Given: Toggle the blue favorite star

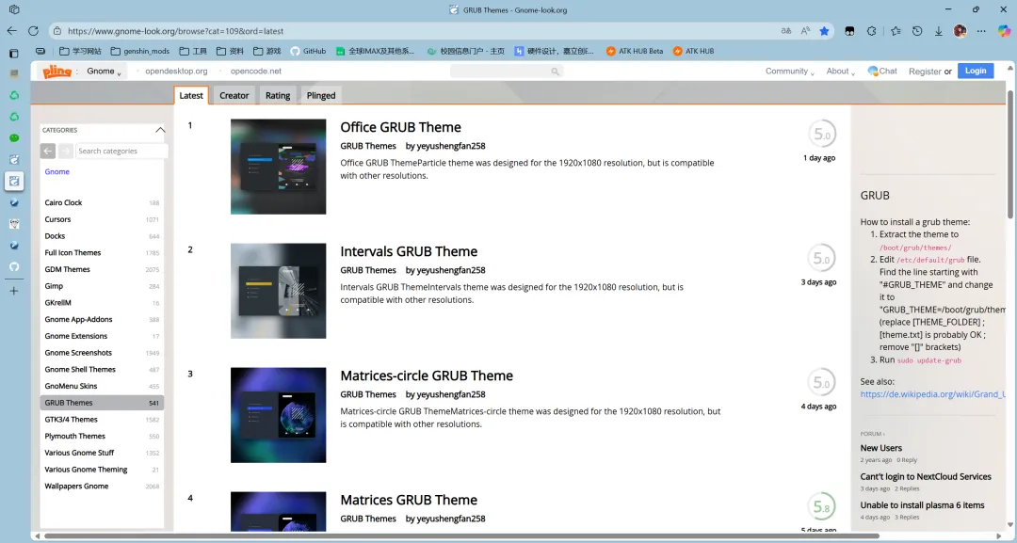Looking at the screenshot, I should (824, 30).
